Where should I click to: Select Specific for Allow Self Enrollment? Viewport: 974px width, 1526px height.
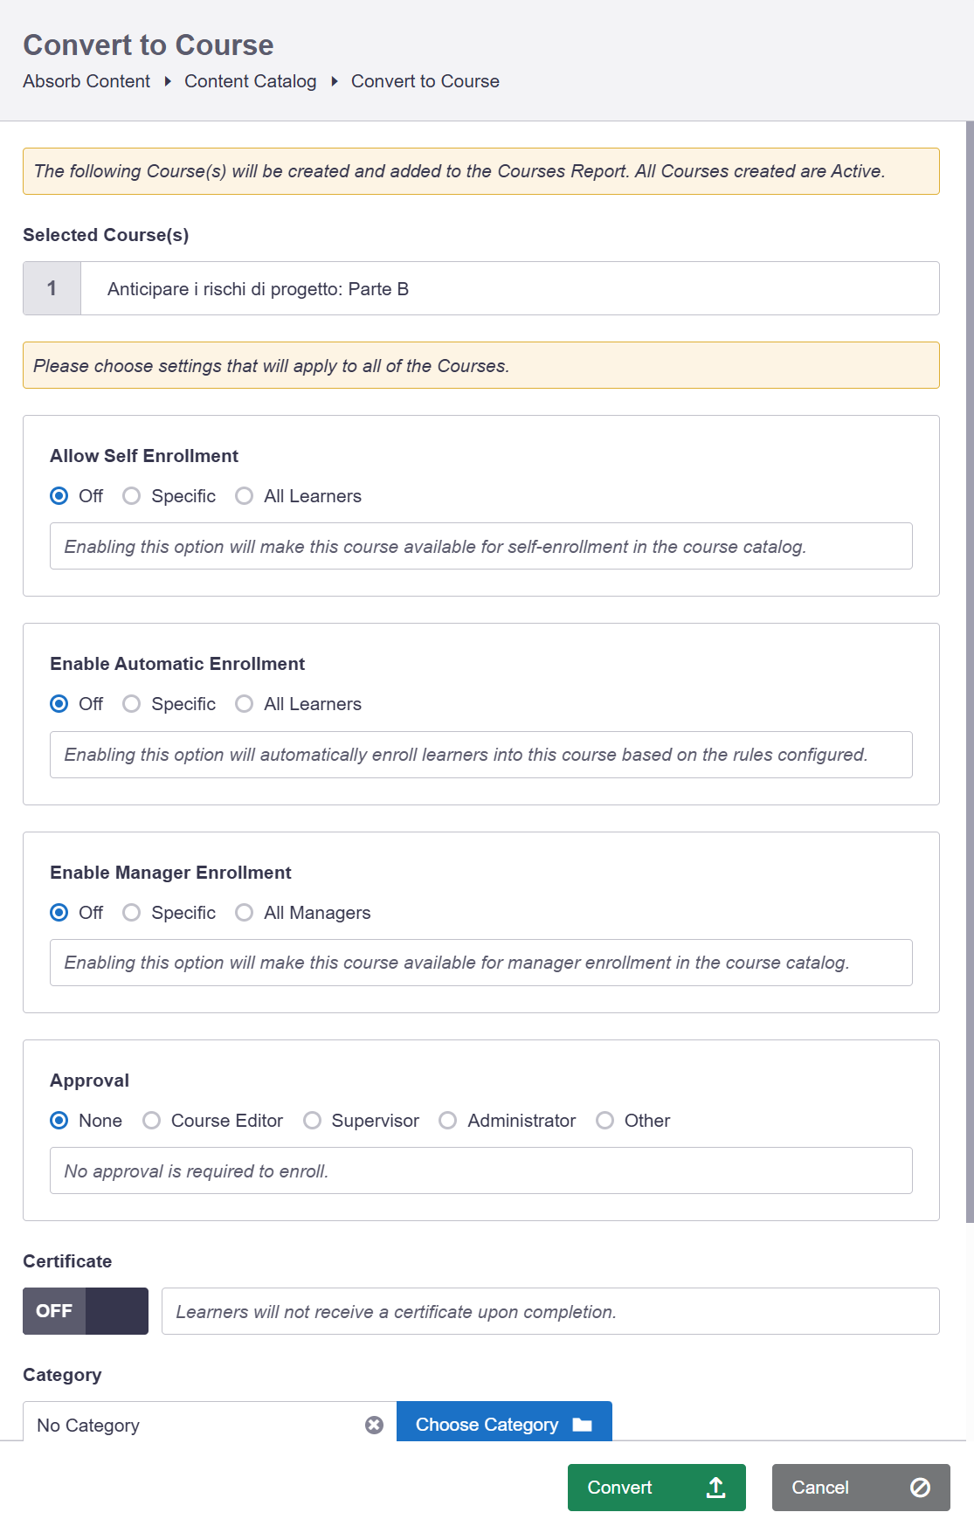(x=132, y=496)
